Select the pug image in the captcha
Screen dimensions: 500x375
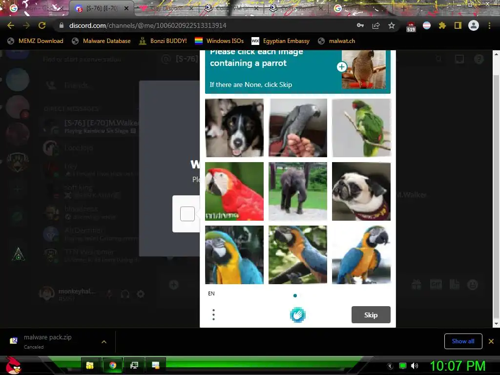tap(361, 191)
